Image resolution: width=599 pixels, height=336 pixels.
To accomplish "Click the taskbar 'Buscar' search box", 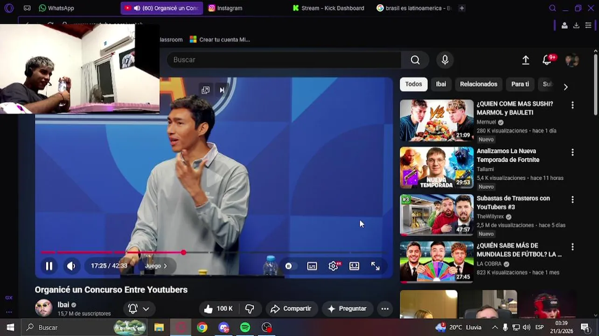I will pyautogui.click(x=84, y=328).
